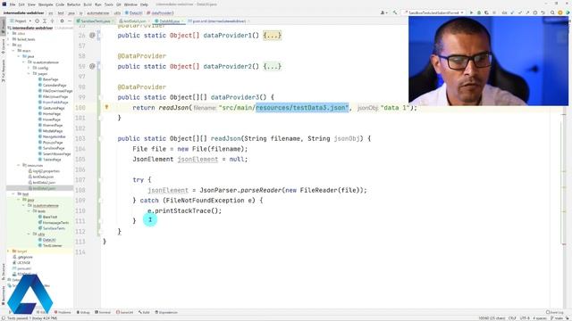
Task: Expand the target folder in project tree
Action: coord(8,251)
